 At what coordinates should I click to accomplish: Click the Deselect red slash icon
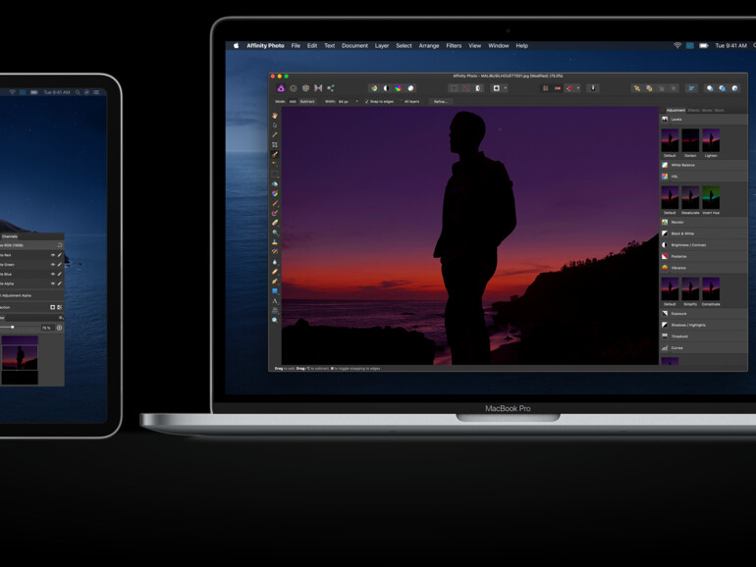(x=466, y=88)
